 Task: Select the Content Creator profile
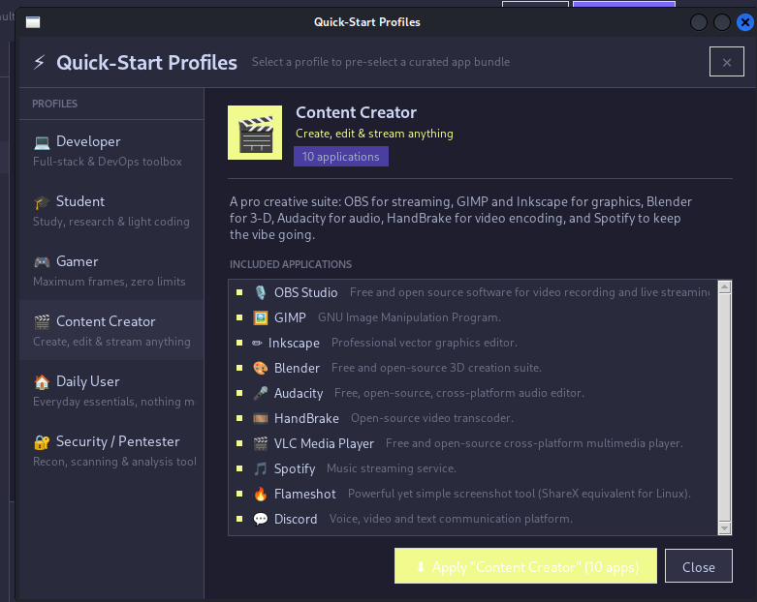click(x=111, y=330)
